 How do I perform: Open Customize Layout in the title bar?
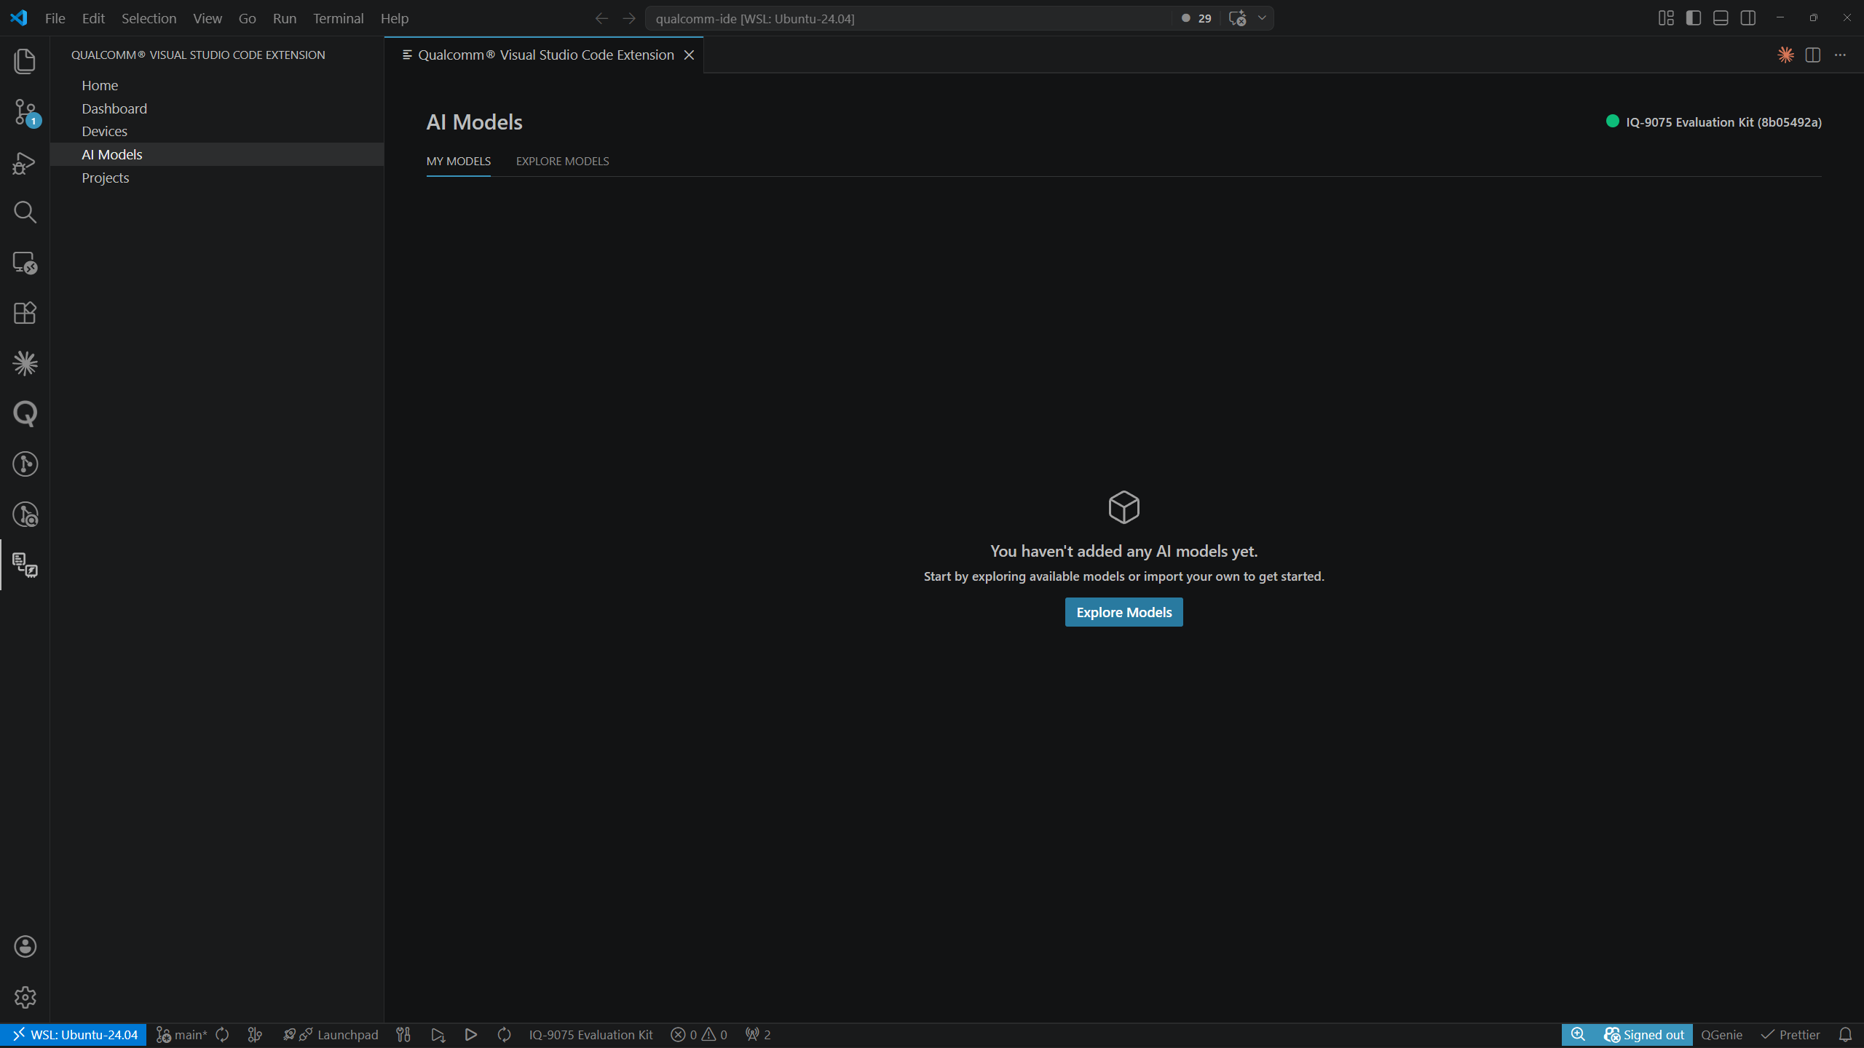1666,18
